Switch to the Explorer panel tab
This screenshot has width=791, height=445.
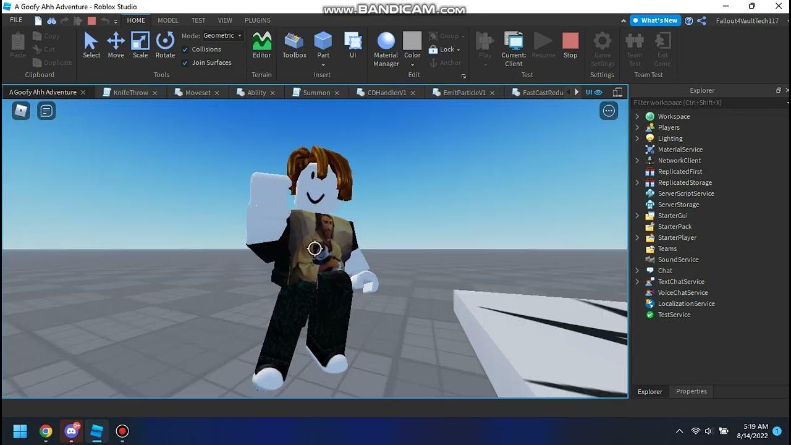tap(649, 391)
